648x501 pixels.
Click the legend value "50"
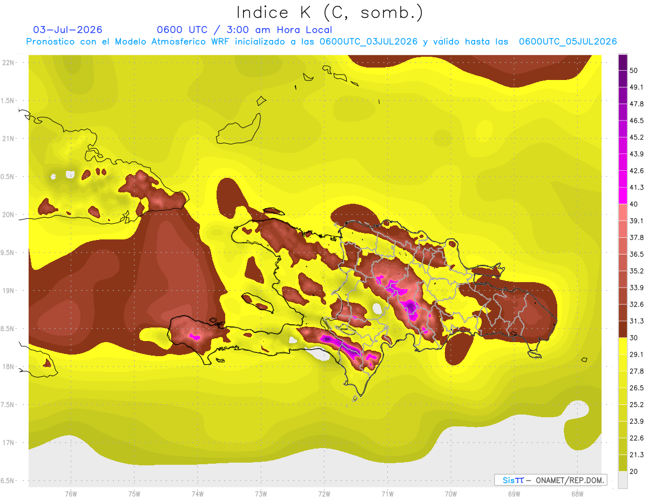(x=634, y=70)
